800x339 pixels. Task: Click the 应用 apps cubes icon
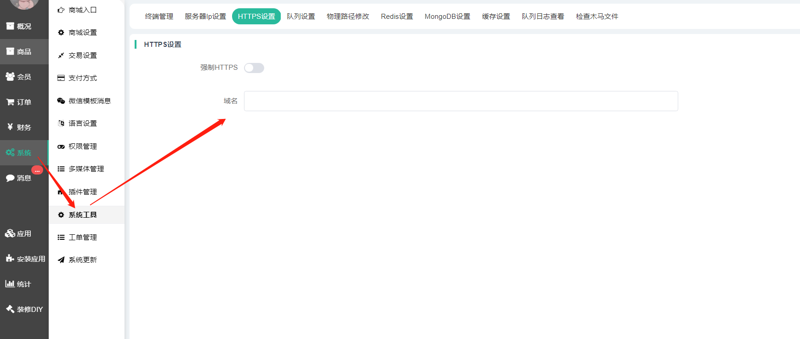point(10,233)
